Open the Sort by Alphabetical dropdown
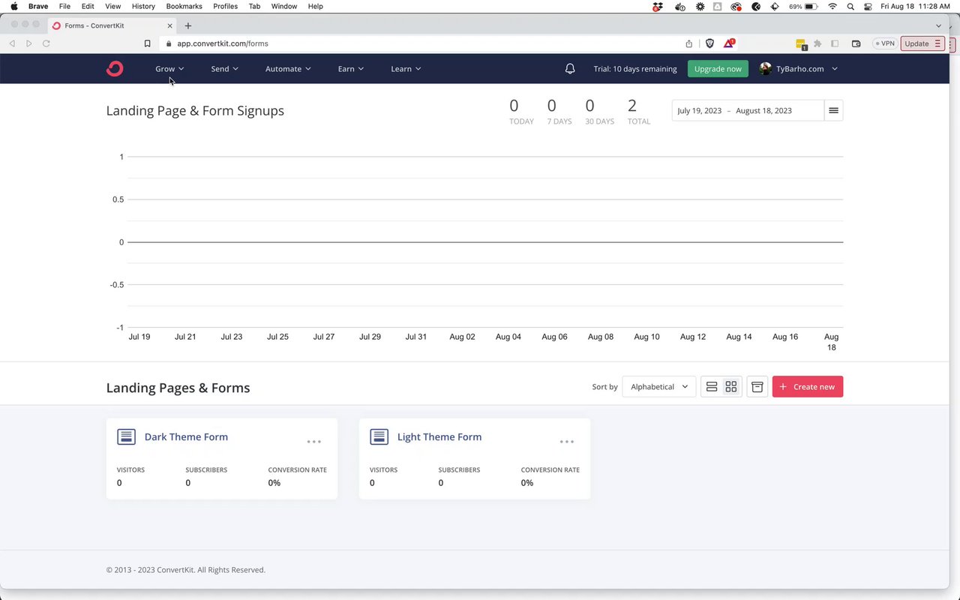The image size is (960, 600). point(658,387)
